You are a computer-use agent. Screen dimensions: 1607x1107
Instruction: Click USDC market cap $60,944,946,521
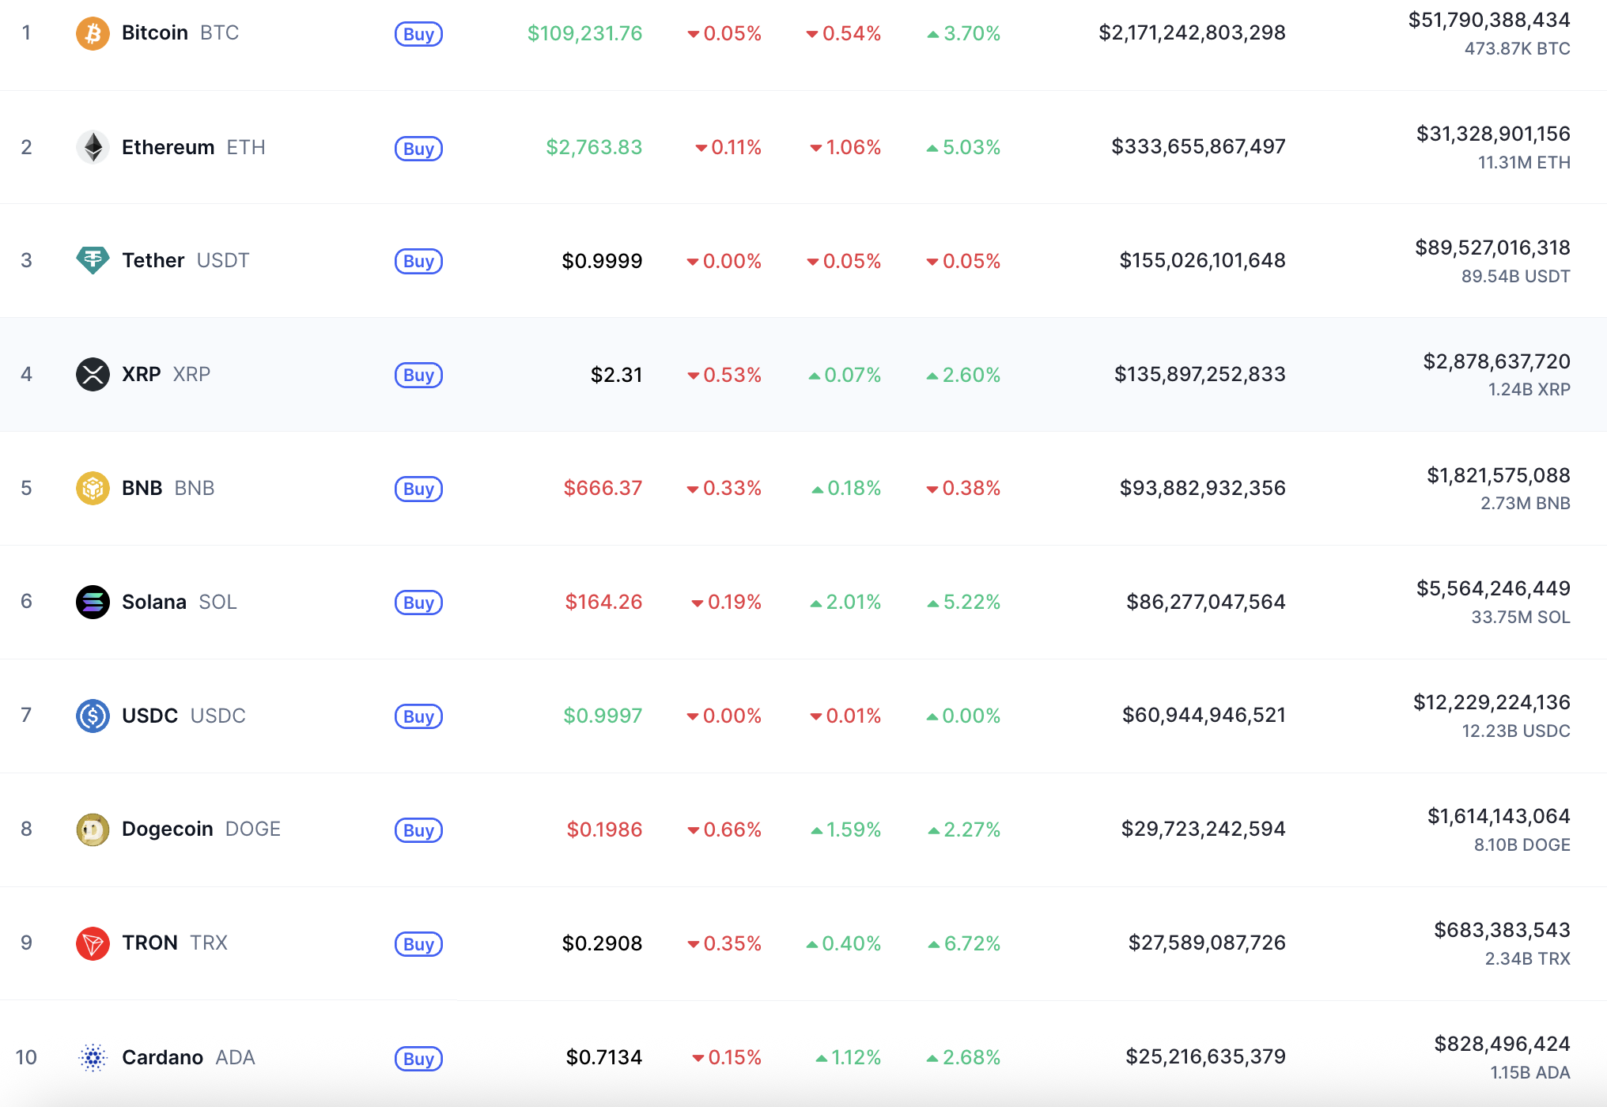coord(1204,715)
